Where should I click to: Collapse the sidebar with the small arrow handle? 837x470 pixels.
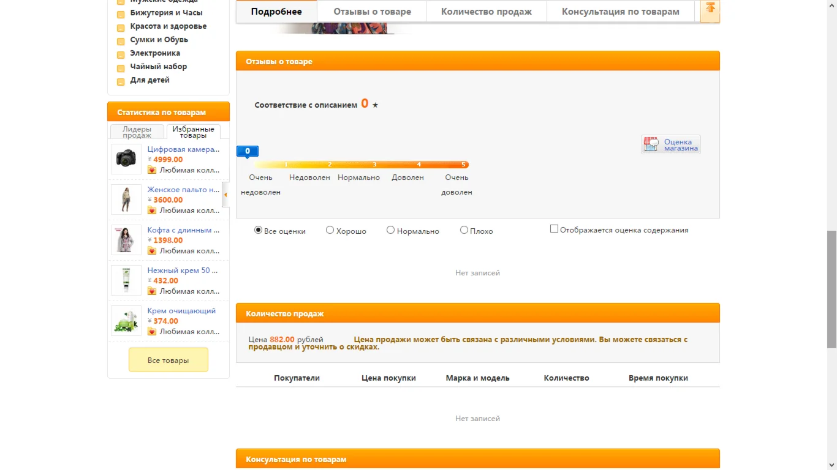click(225, 195)
